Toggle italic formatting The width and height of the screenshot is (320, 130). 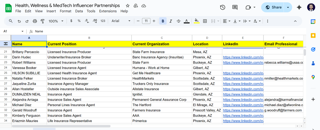171,21
